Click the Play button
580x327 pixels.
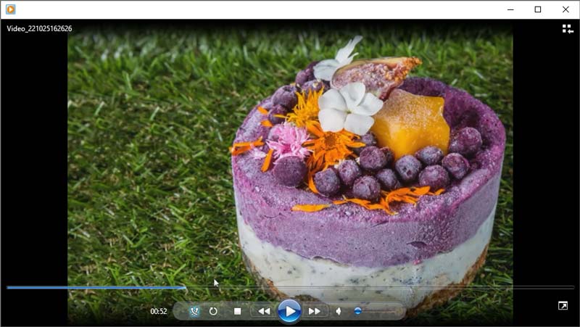point(289,311)
